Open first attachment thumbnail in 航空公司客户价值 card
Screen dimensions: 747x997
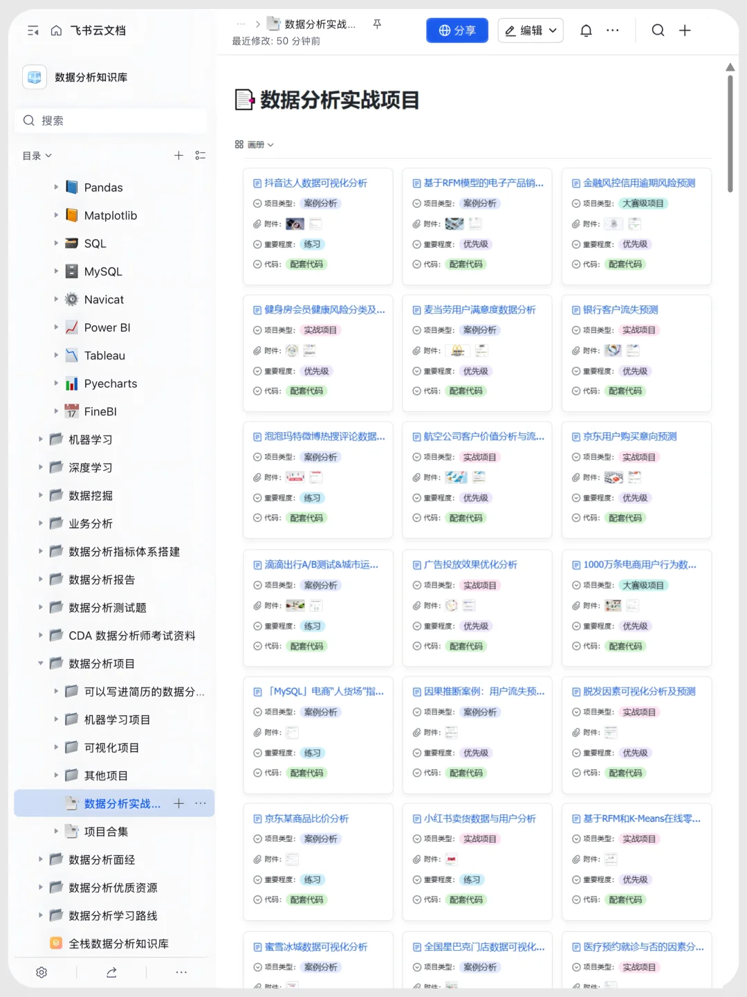[x=456, y=477]
